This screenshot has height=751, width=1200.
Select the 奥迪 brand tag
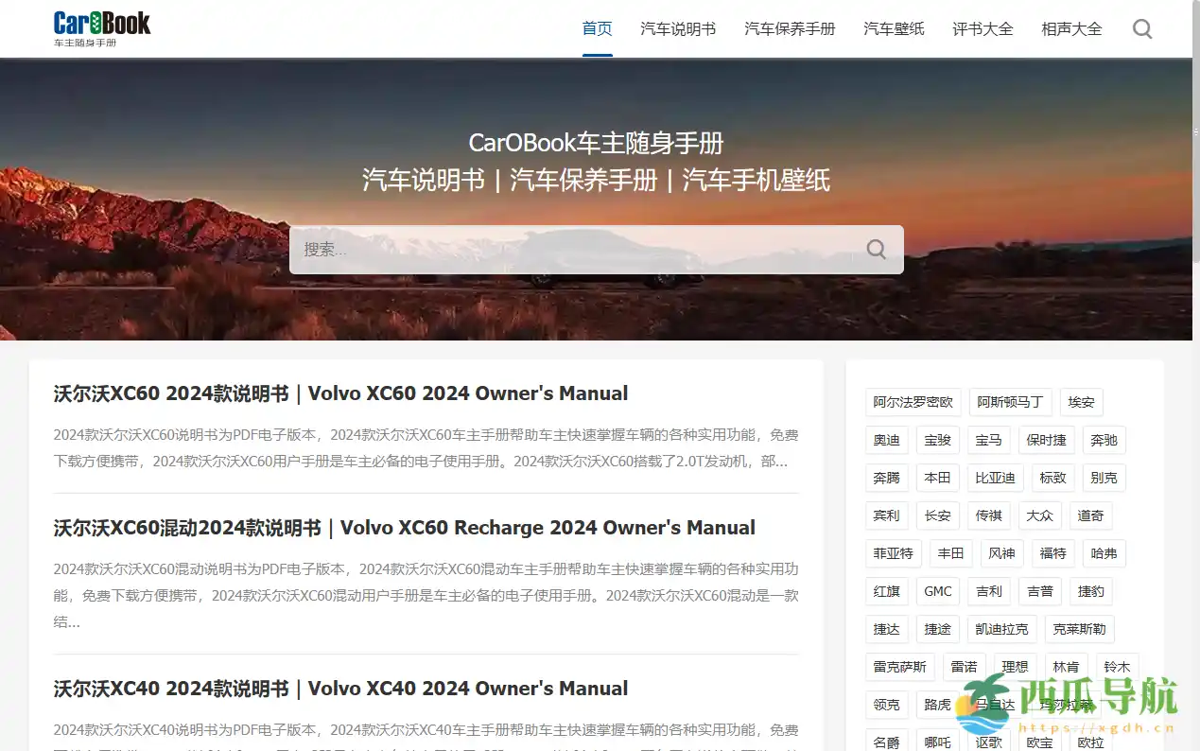point(886,440)
